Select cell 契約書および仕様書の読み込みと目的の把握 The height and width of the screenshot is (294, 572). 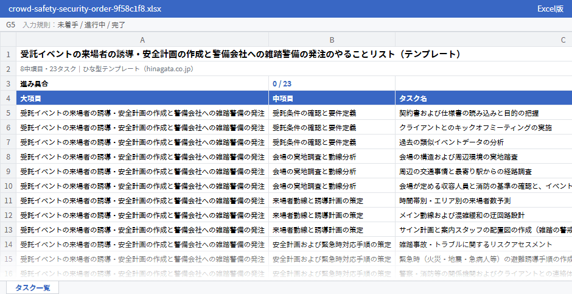(x=483, y=113)
